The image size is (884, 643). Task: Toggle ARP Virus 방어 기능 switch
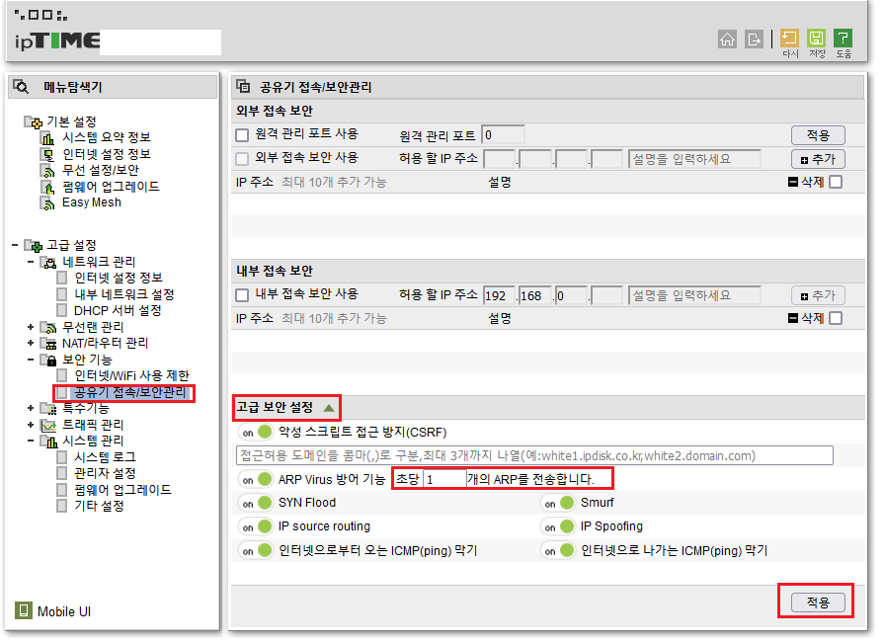256,480
